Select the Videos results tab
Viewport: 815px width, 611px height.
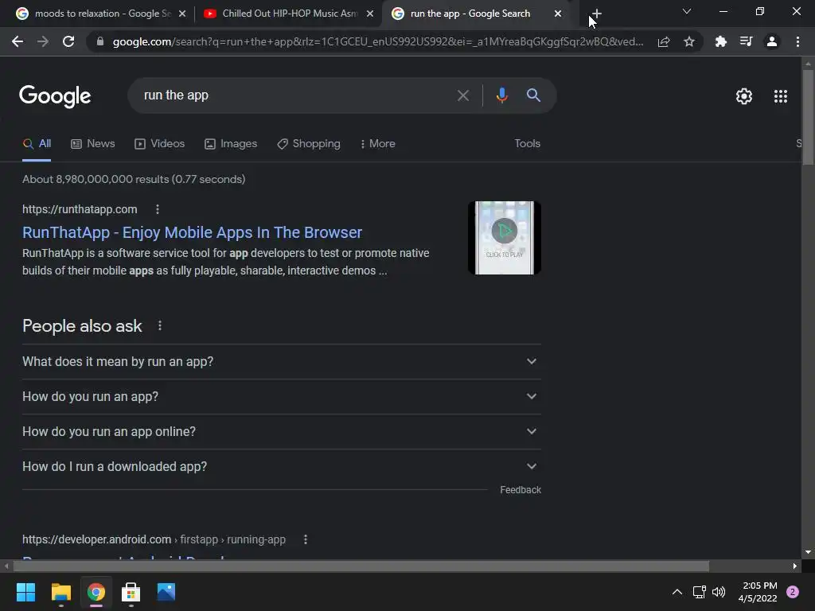click(x=159, y=144)
